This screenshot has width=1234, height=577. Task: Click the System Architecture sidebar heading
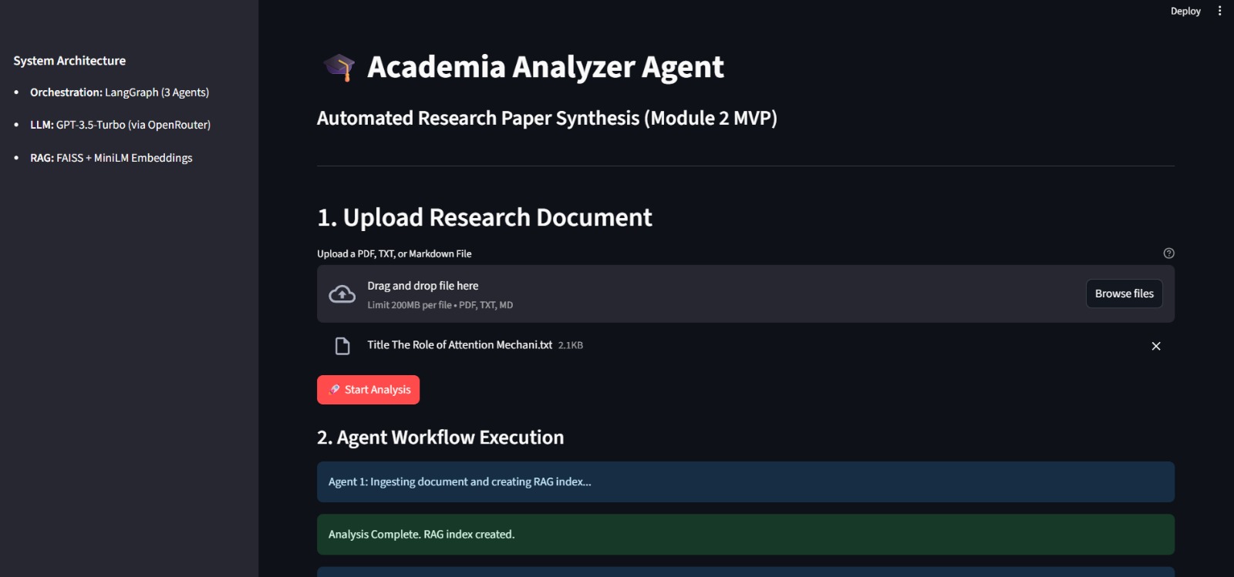pos(69,61)
